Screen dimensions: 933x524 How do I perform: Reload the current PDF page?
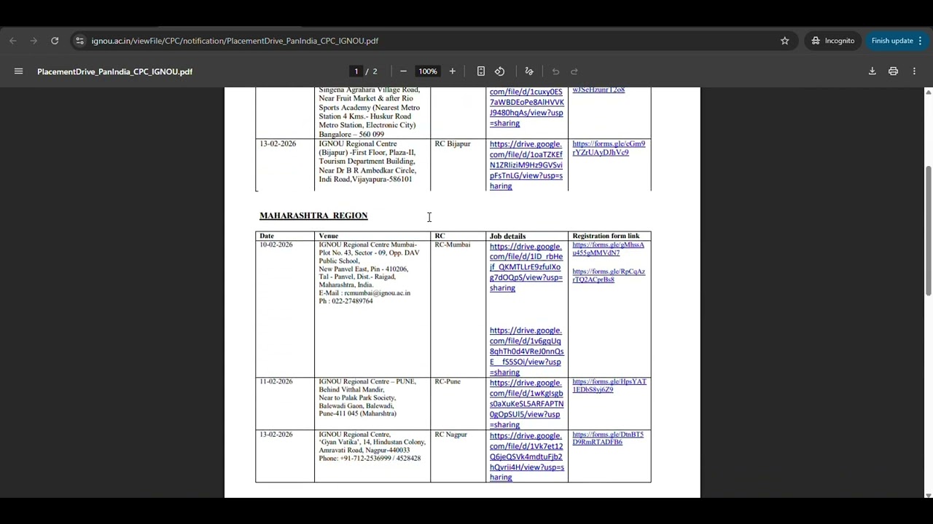(55, 41)
